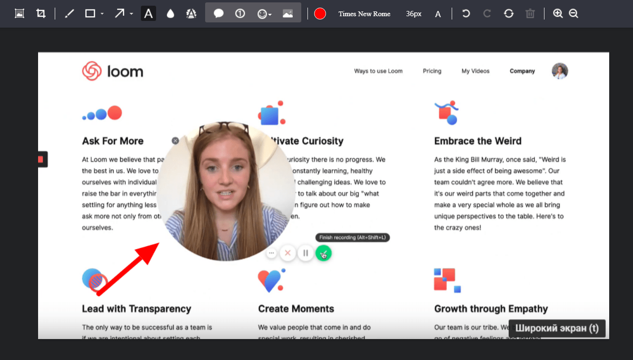Cancel the recording with the red X
This screenshot has height=360, width=633.
pos(287,253)
